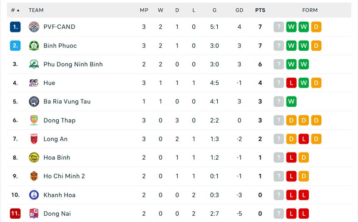Click the Hue club badge

(34, 83)
